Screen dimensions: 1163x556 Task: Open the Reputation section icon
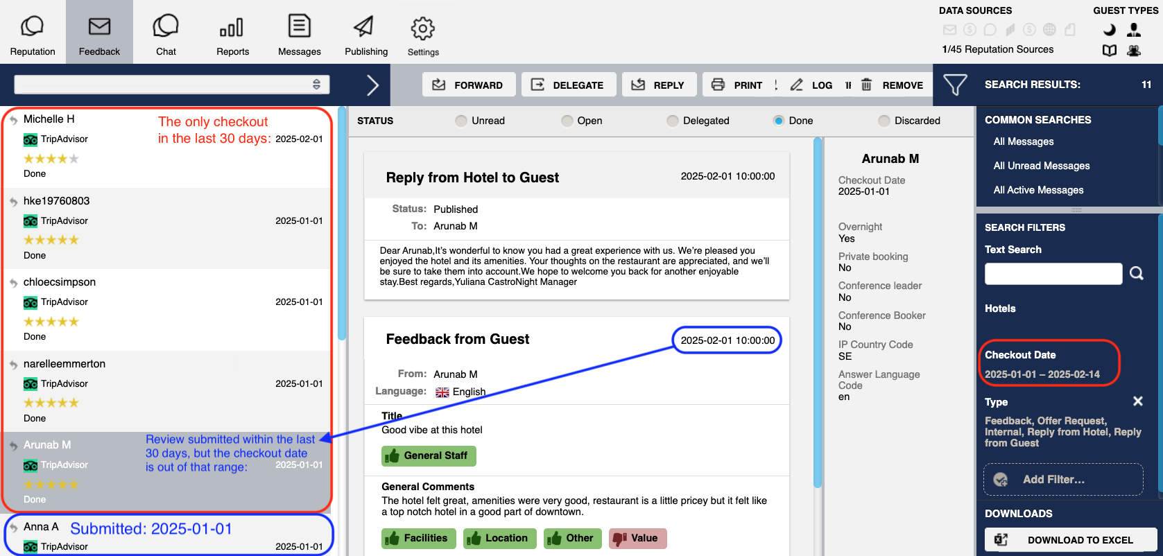click(32, 28)
